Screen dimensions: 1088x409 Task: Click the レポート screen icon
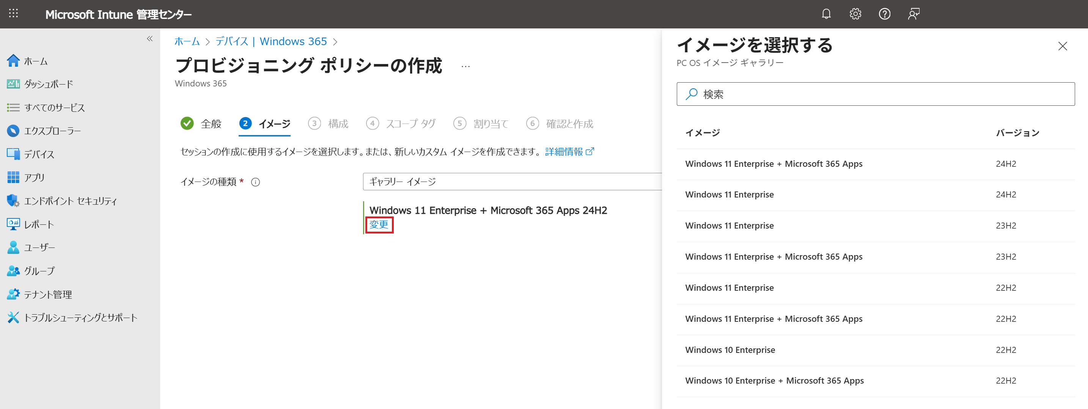click(13, 224)
